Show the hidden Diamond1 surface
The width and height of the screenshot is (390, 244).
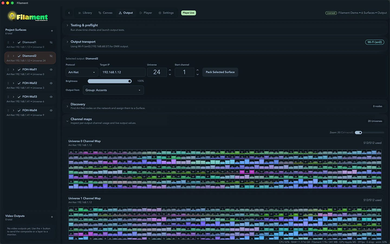click(51, 42)
